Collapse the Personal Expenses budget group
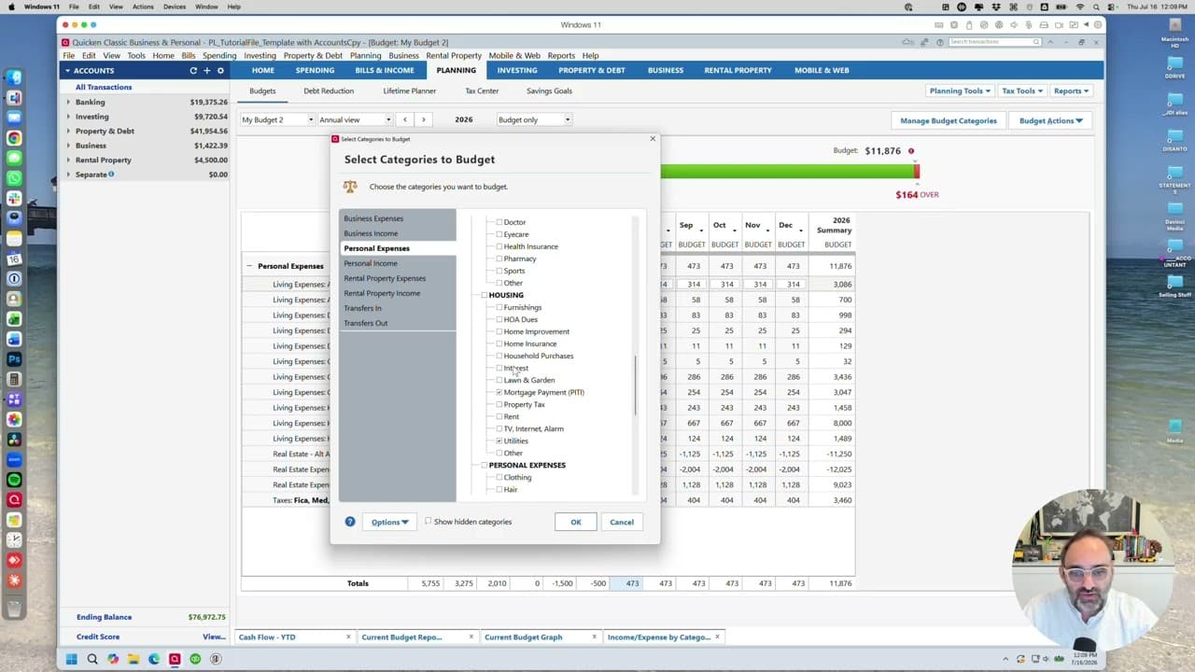This screenshot has height=672, width=1195. pos(249,266)
